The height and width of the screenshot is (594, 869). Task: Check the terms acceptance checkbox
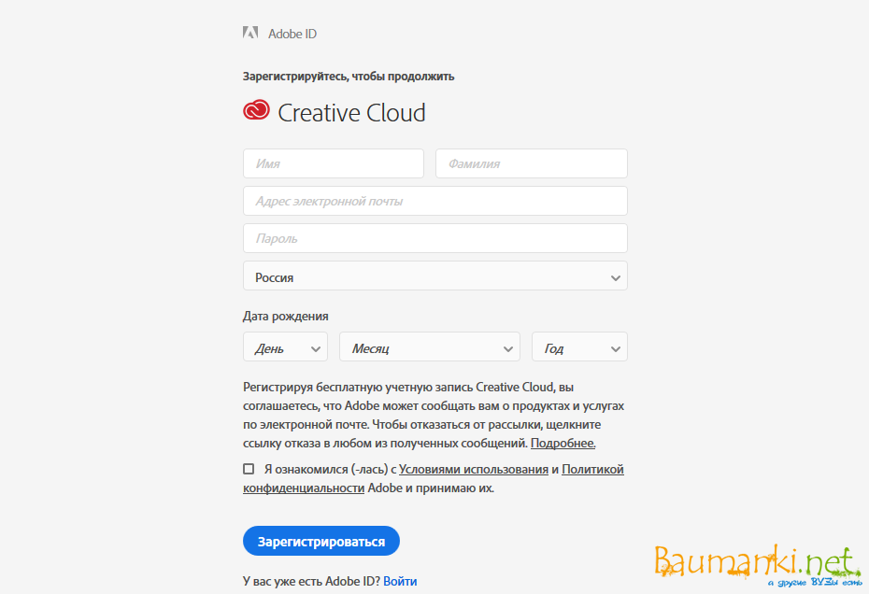[x=249, y=469]
